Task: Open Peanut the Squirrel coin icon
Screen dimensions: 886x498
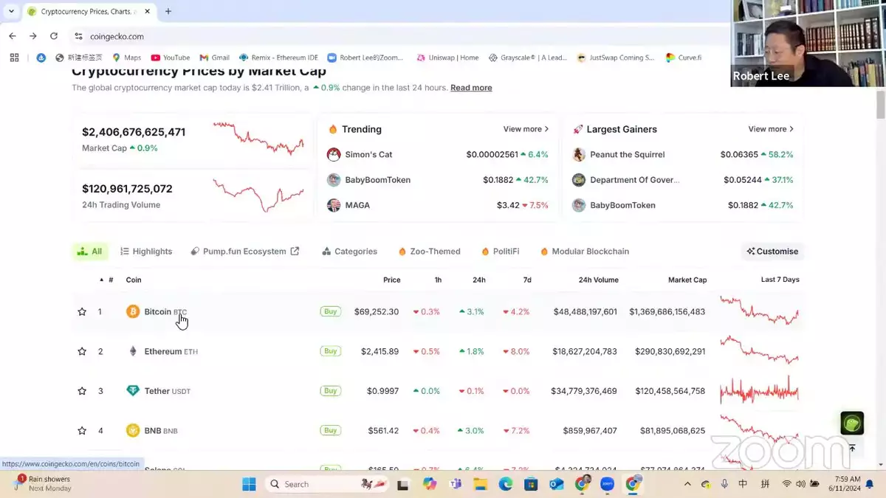Action: [x=579, y=155]
